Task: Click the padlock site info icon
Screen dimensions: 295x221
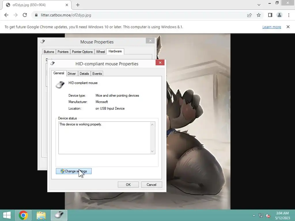Action: [36, 15]
